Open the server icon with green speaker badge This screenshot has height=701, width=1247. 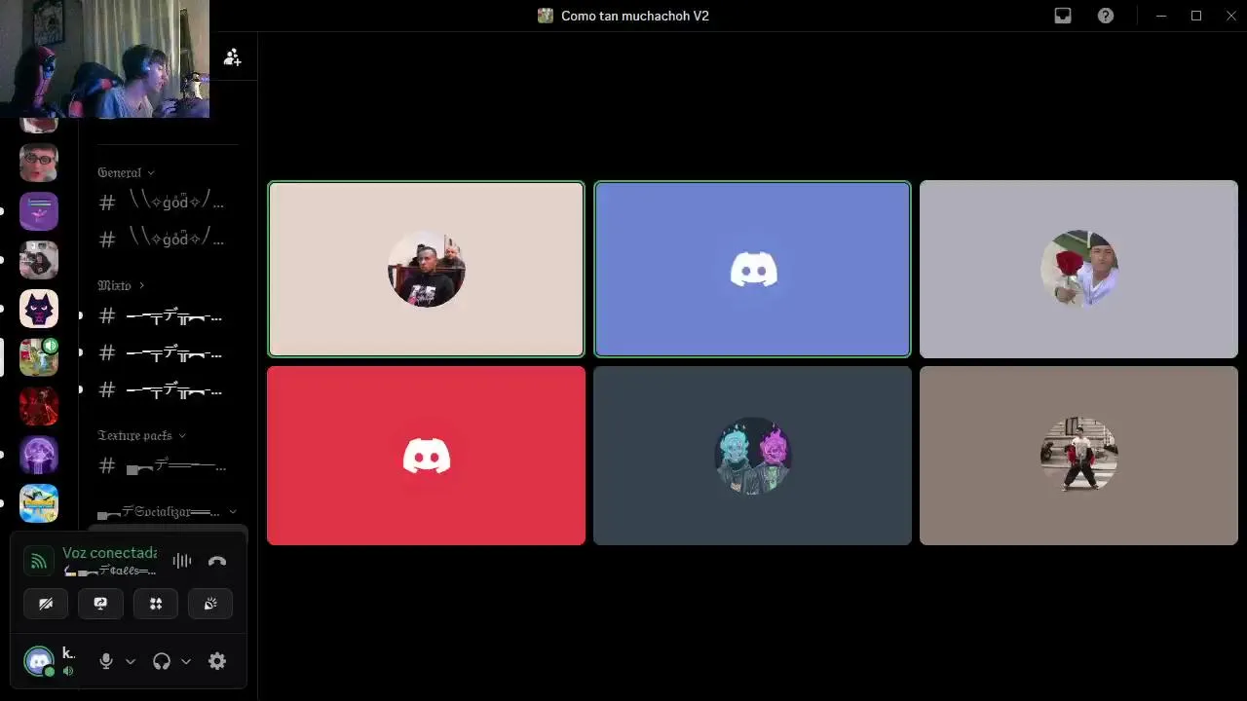(x=39, y=357)
